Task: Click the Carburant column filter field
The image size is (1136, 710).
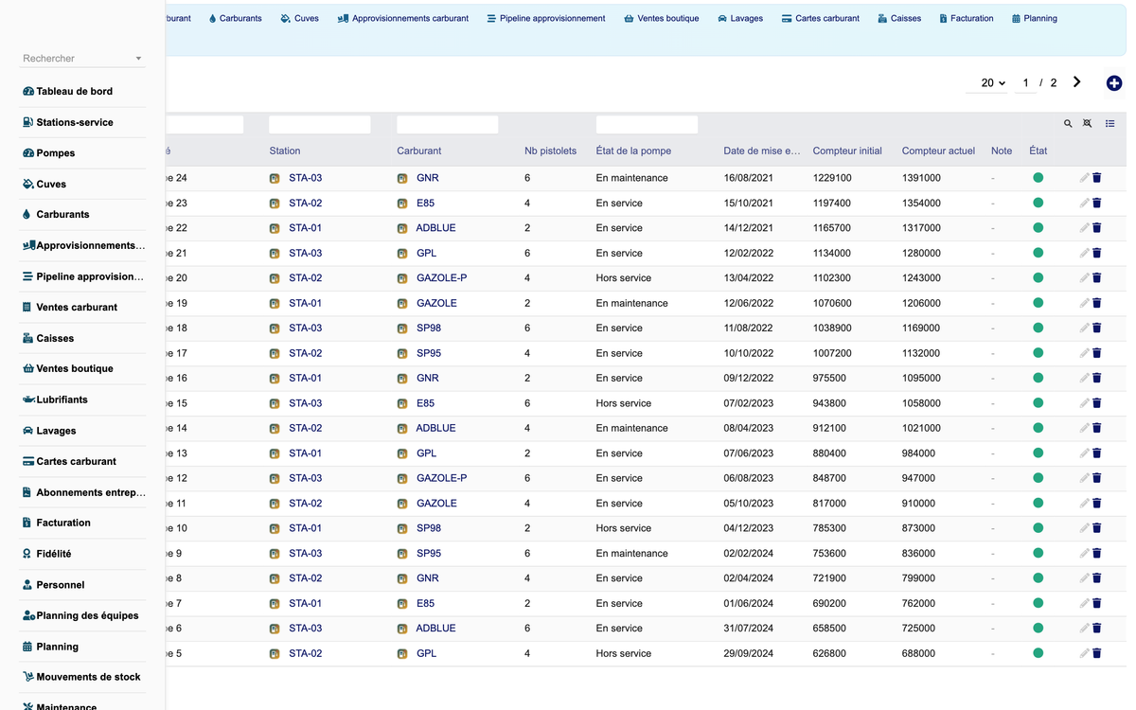Action: [448, 124]
